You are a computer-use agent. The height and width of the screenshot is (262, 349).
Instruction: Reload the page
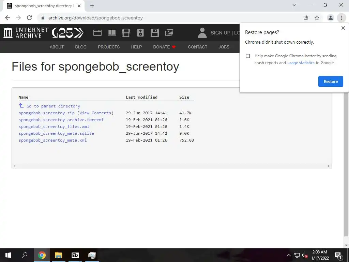[29, 18]
